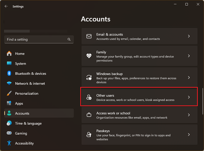Click the Passkeys person-key icon
The height and width of the screenshot is (151, 204).
coord(89,135)
